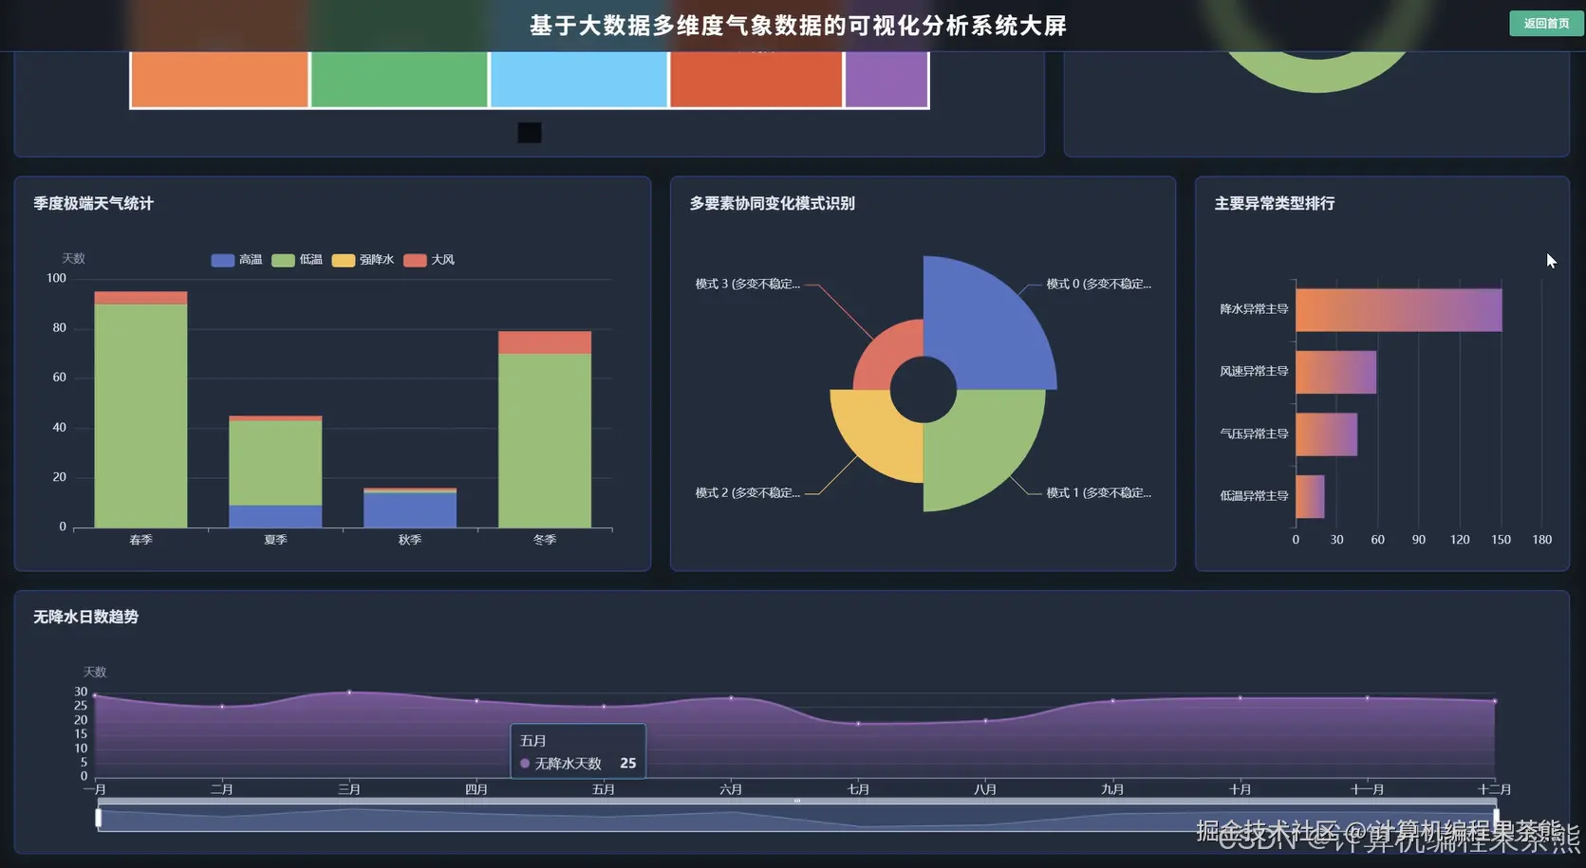Click the 三月 axis label
This screenshot has height=868, width=1586.
[348, 788]
